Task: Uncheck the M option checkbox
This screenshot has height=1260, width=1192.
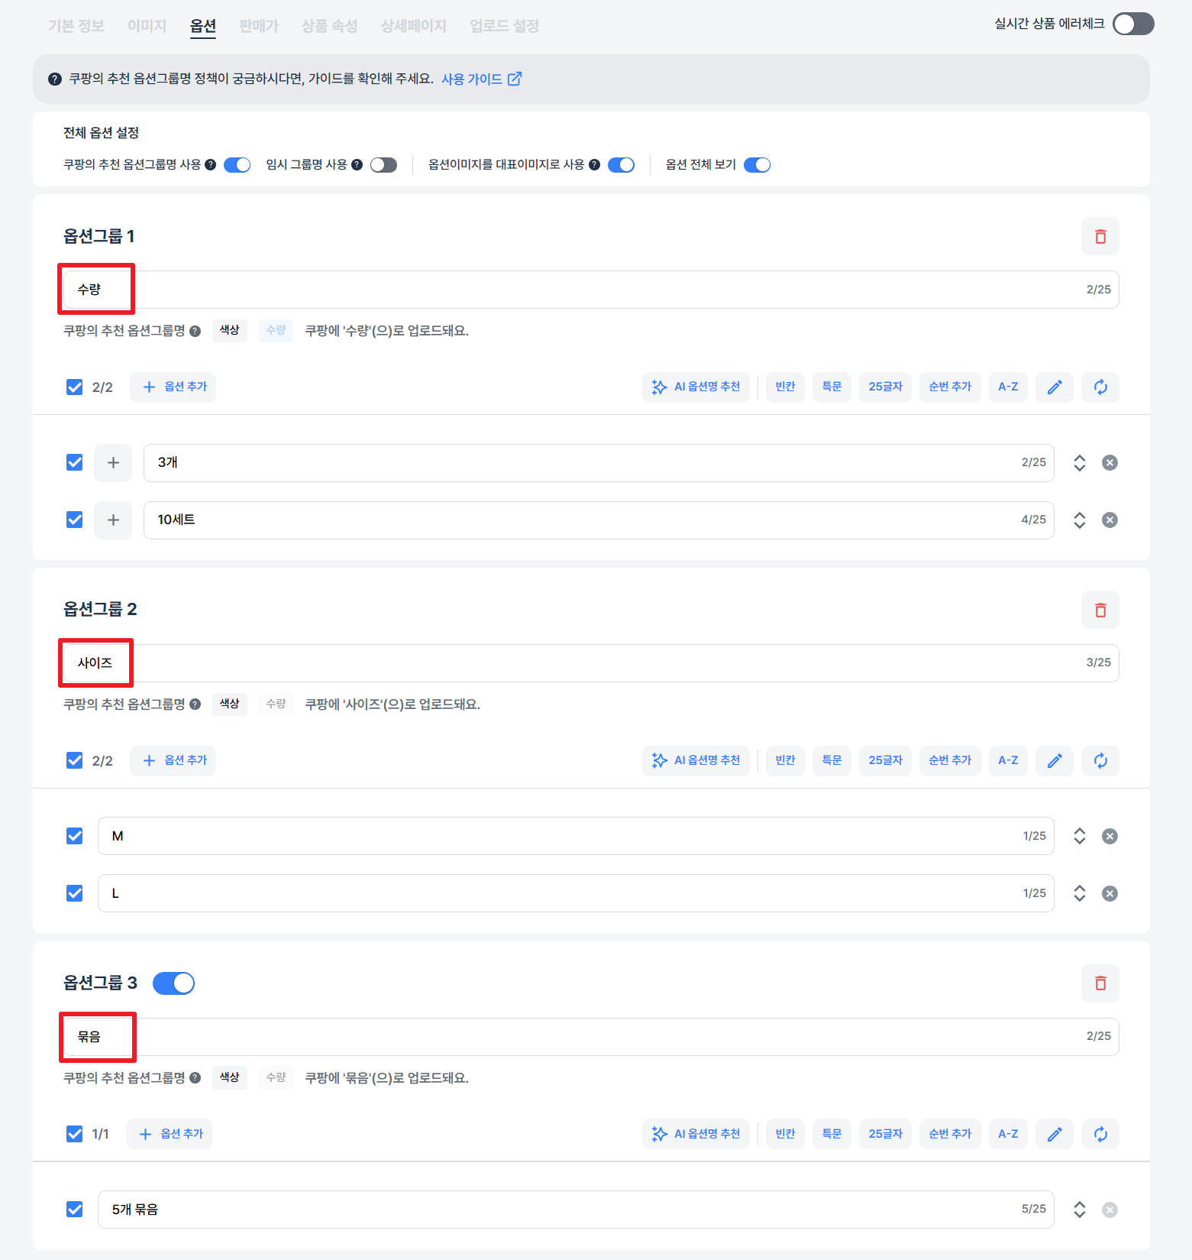Action: (74, 836)
